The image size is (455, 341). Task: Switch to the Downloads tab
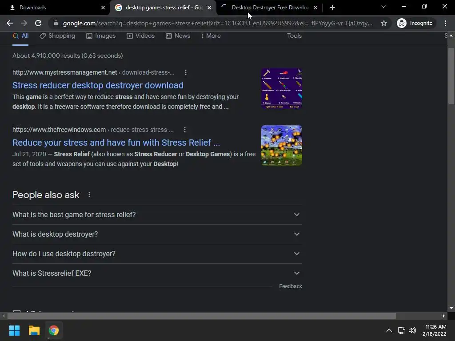click(55, 8)
